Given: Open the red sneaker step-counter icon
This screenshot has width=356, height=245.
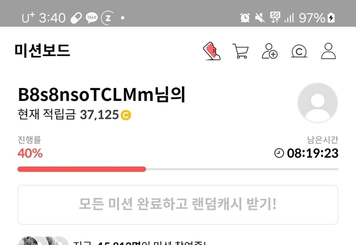Looking at the screenshot, I should click(x=211, y=51).
